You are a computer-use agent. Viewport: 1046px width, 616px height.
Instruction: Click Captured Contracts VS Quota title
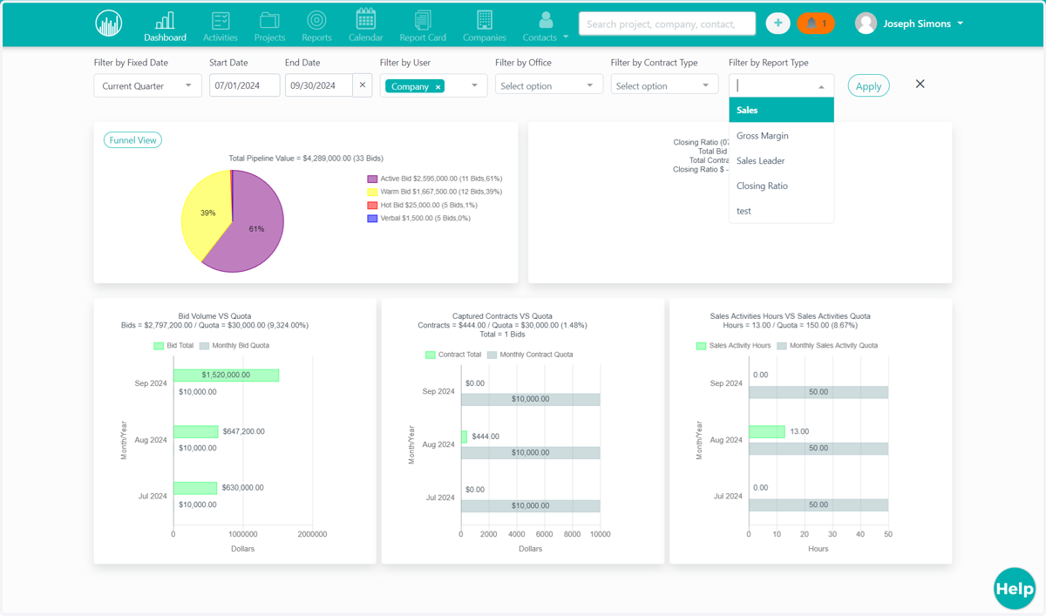pos(502,316)
